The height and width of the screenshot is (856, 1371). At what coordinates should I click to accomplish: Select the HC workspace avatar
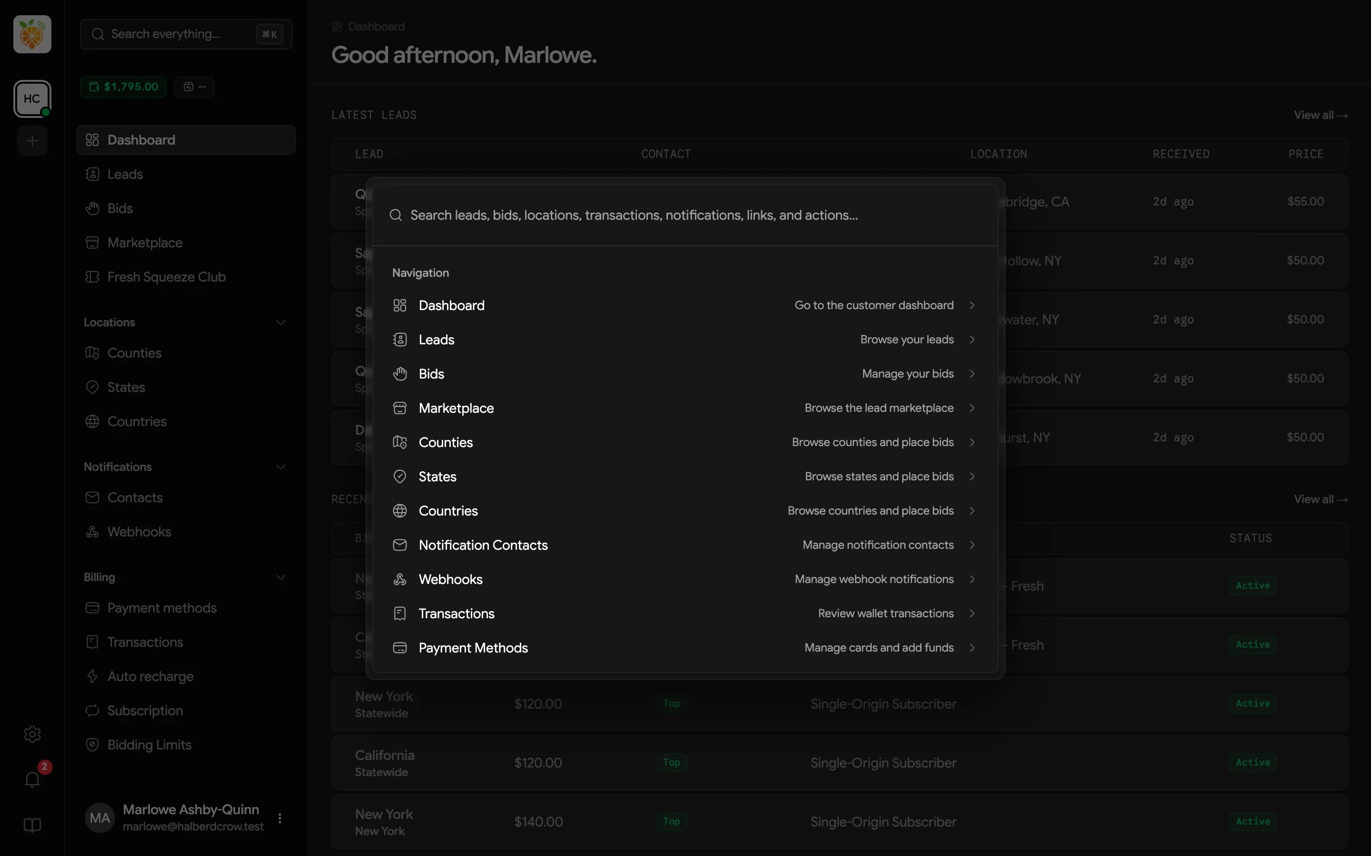point(32,98)
